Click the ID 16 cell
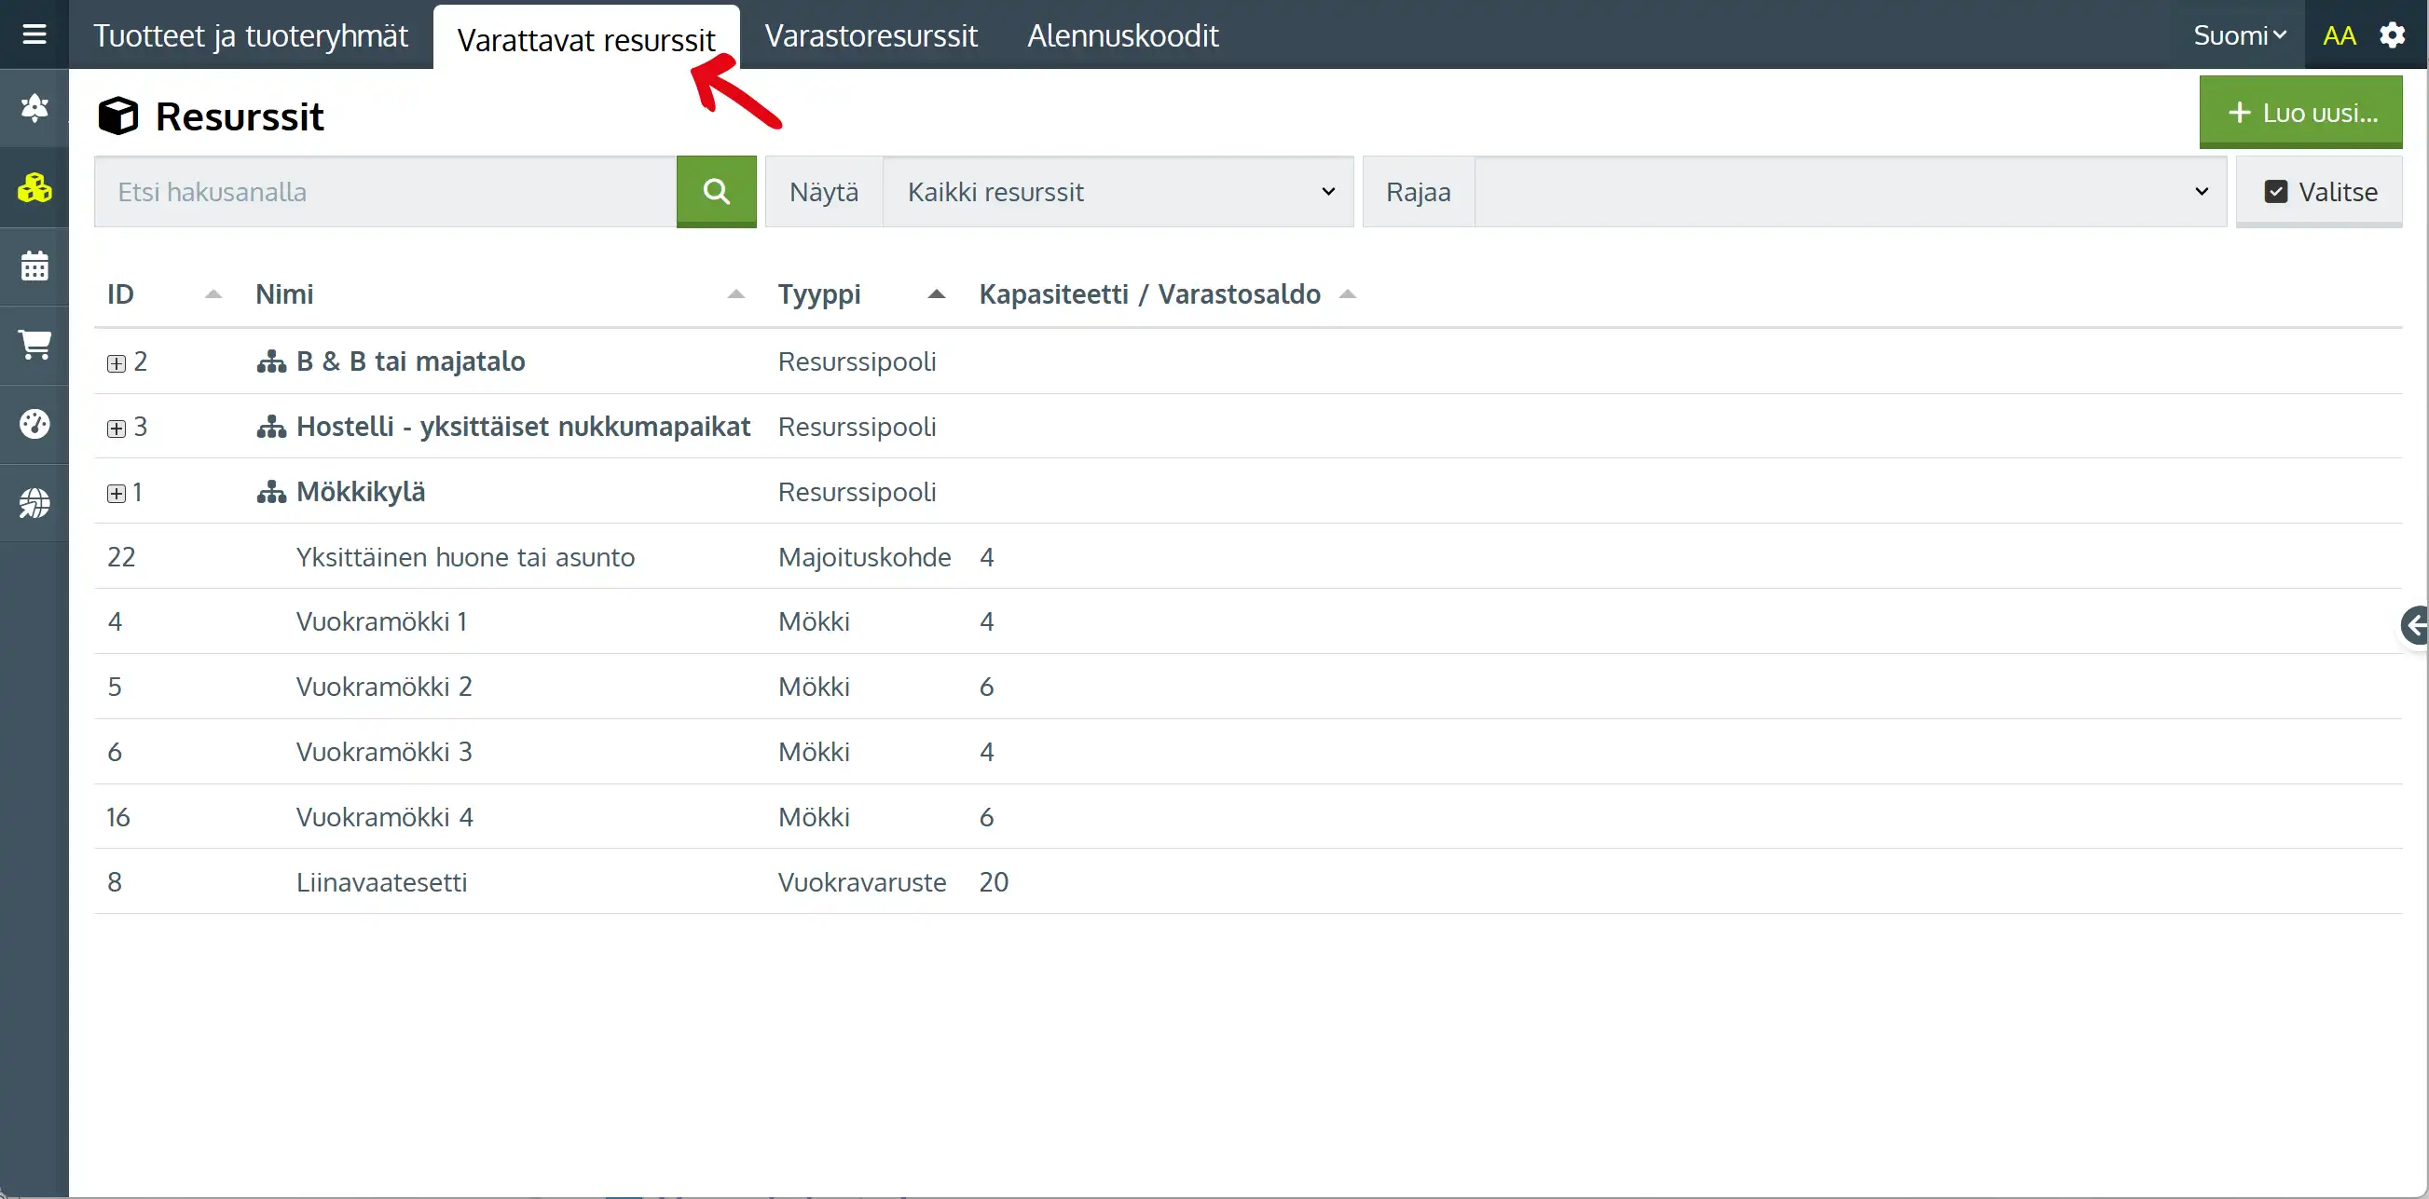Viewport: 2429px width, 1199px height. (117, 817)
